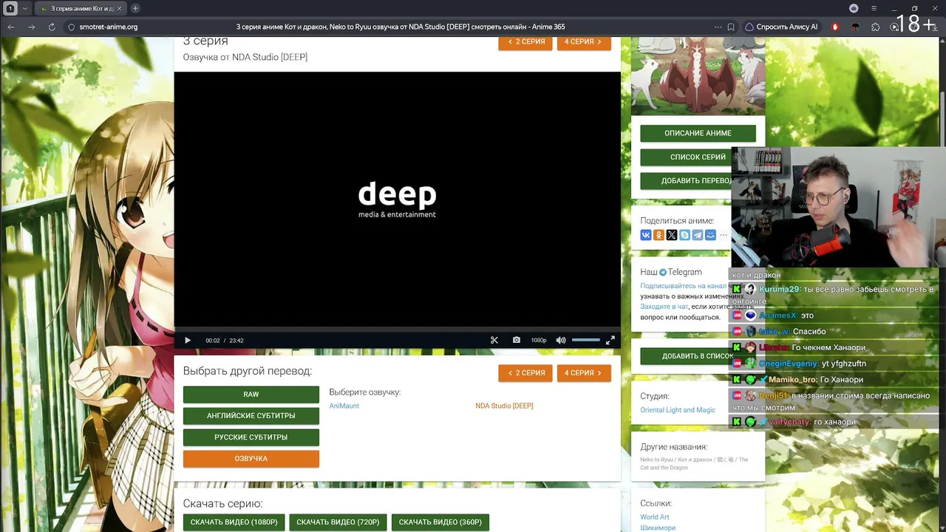
Task: Open the Шикимори link
Action: [x=658, y=528]
